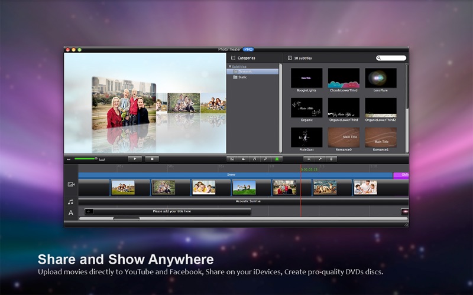
Task: Select the video track camera icon
Action: 71,184
